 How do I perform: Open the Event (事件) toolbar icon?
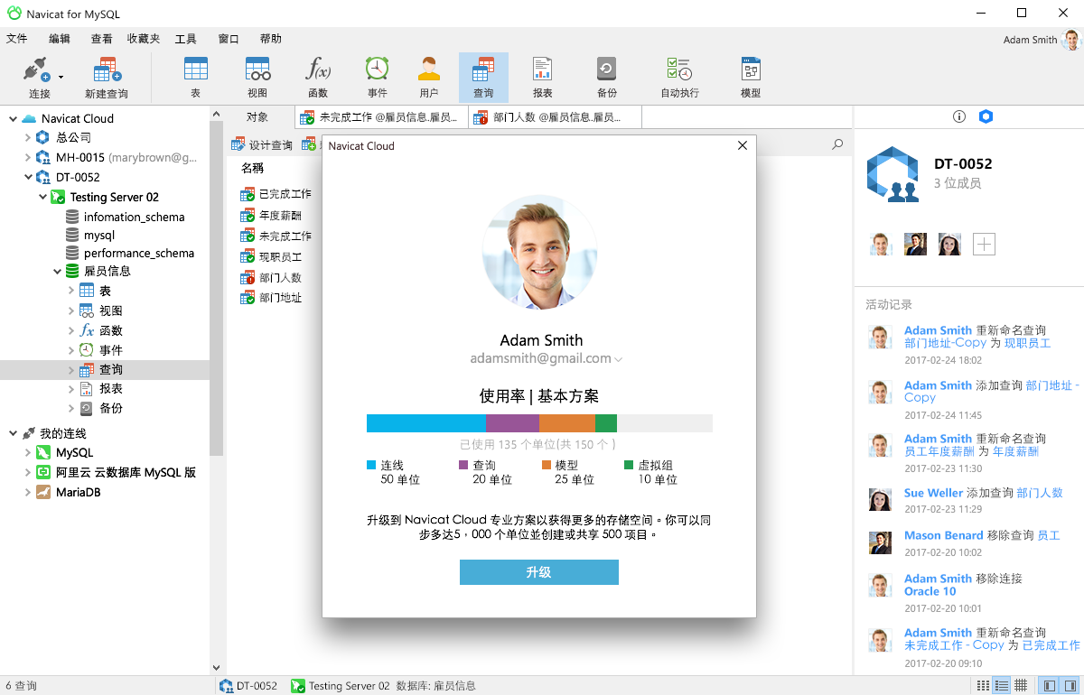tap(378, 70)
